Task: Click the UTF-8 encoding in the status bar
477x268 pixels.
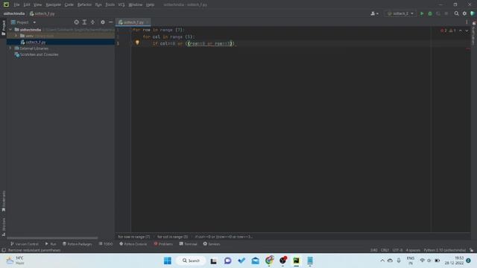Action: tap(397, 250)
